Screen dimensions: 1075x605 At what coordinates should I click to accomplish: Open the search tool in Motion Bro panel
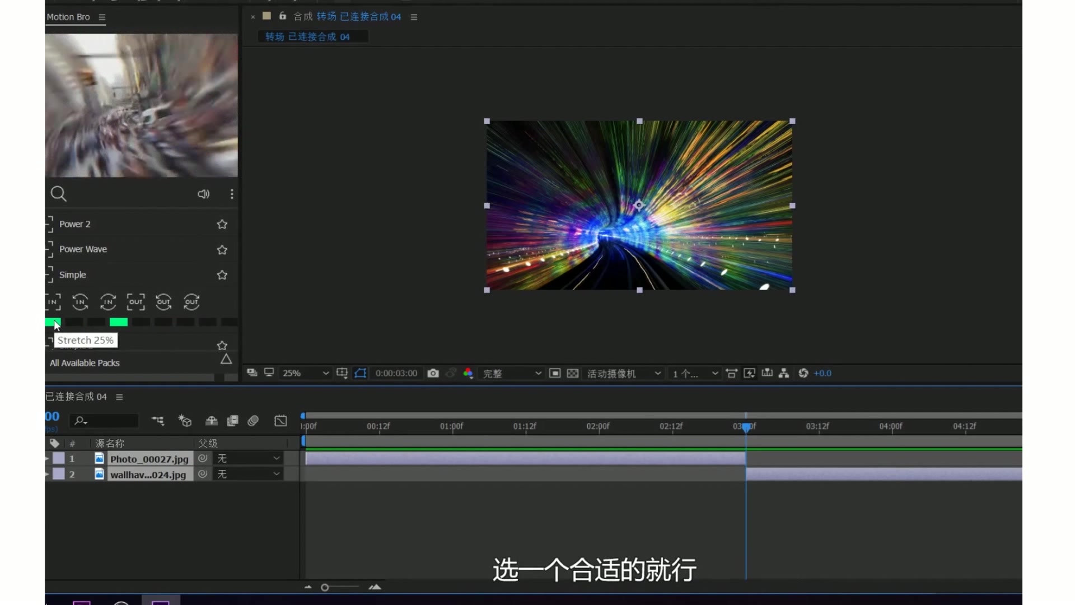(x=58, y=194)
